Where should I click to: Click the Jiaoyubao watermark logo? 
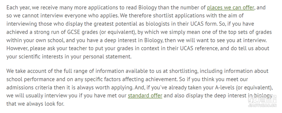point(262,99)
